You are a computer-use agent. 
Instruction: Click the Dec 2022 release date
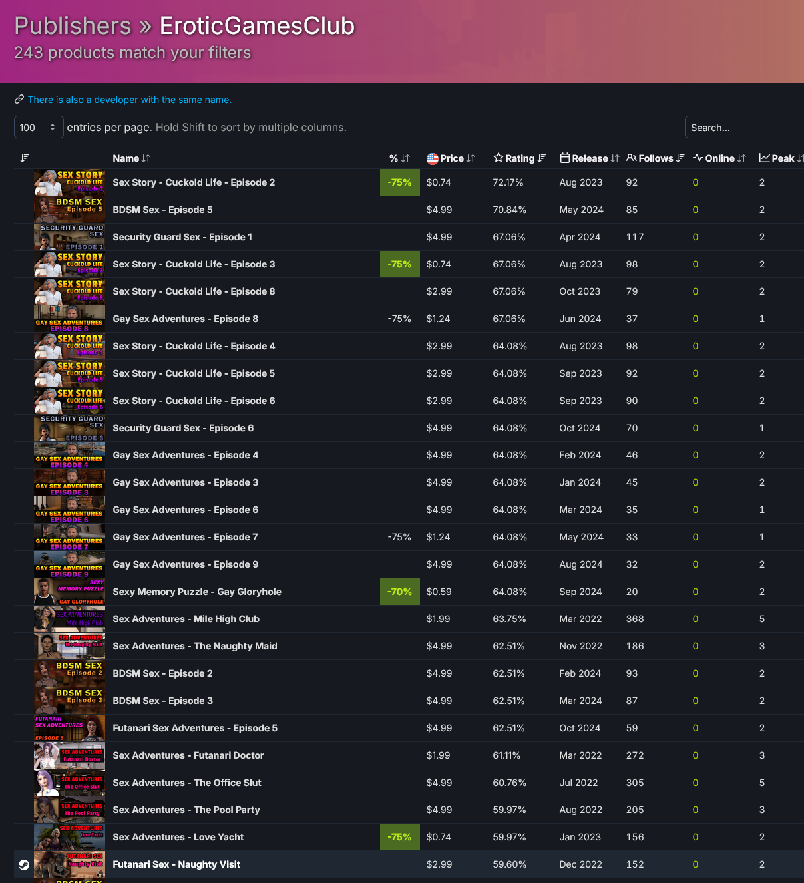tap(581, 864)
